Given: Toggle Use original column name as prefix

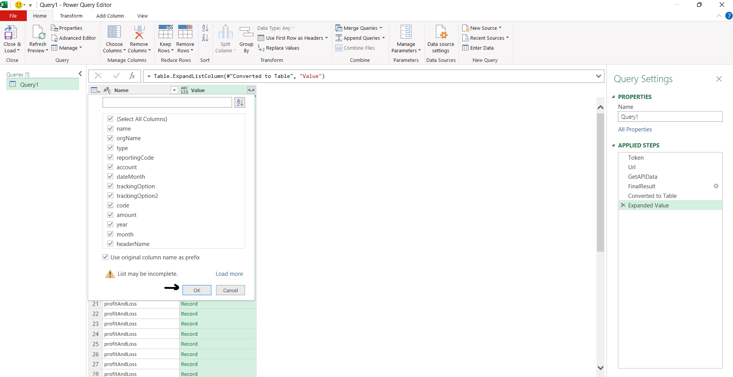Looking at the screenshot, I should [105, 257].
